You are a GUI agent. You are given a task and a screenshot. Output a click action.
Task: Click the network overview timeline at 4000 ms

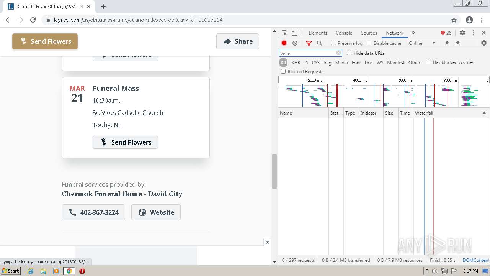360,80
